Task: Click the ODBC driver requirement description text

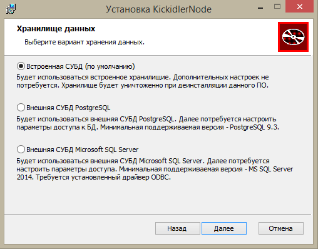Action: click(x=155, y=169)
